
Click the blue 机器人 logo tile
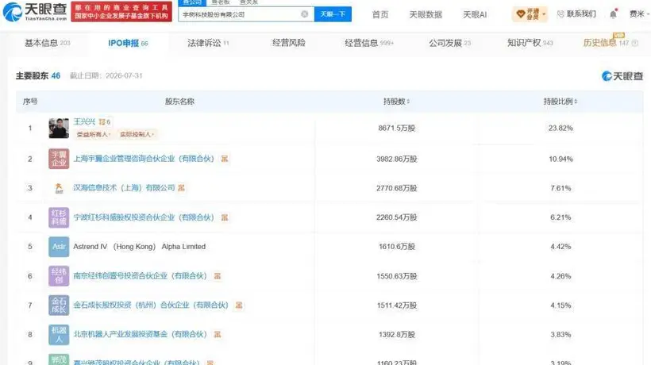(59, 334)
